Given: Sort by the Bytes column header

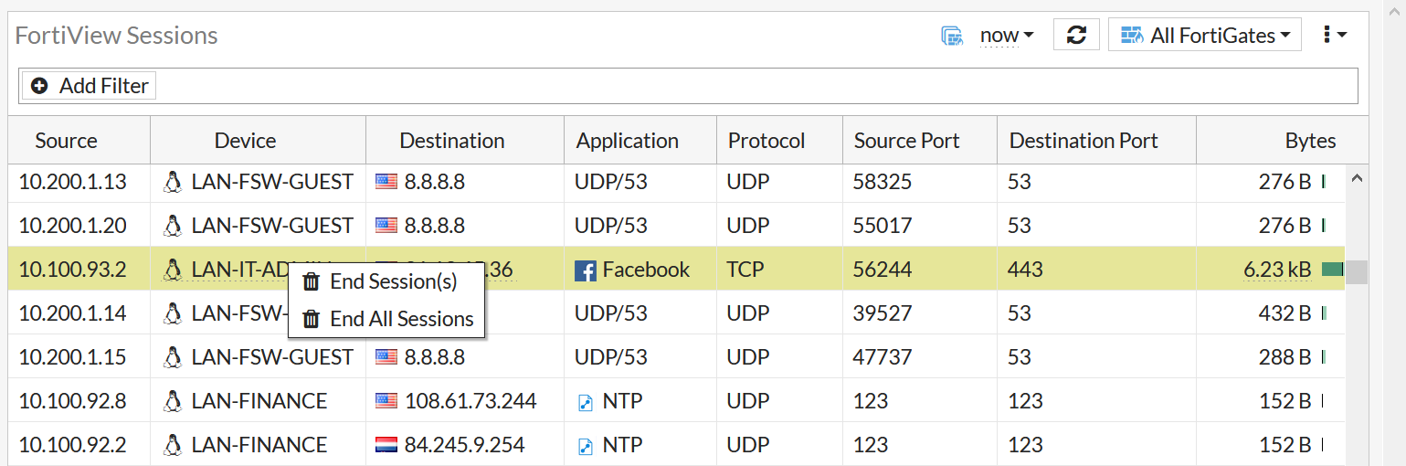Looking at the screenshot, I should point(1309,141).
